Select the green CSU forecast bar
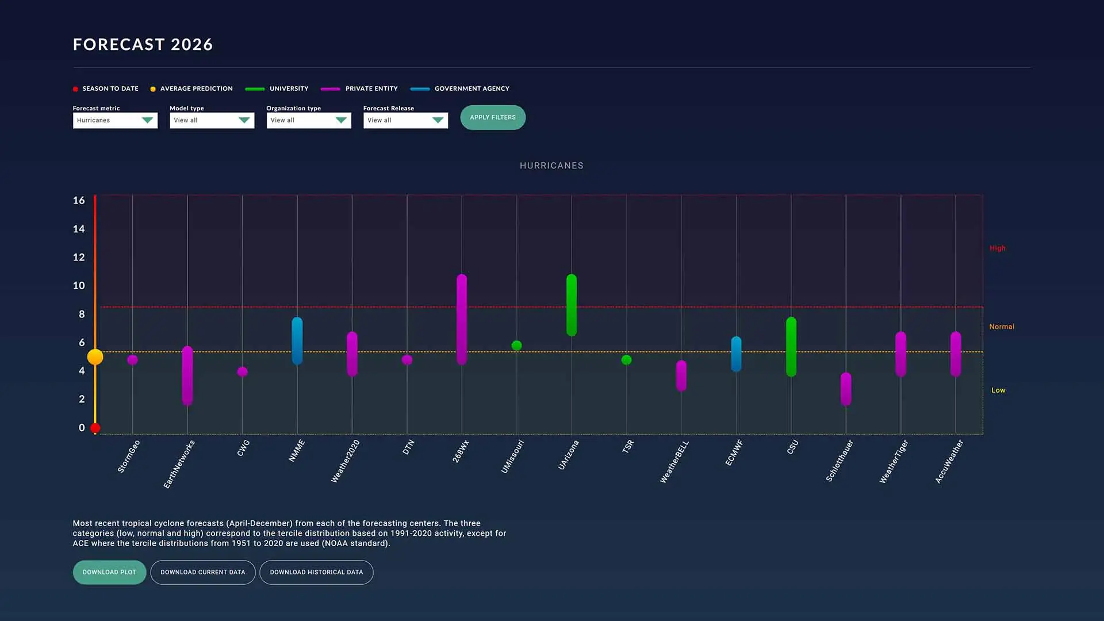This screenshot has height=621, width=1104. click(791, 347)
